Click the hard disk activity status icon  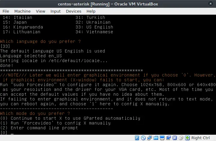(137, 138)
